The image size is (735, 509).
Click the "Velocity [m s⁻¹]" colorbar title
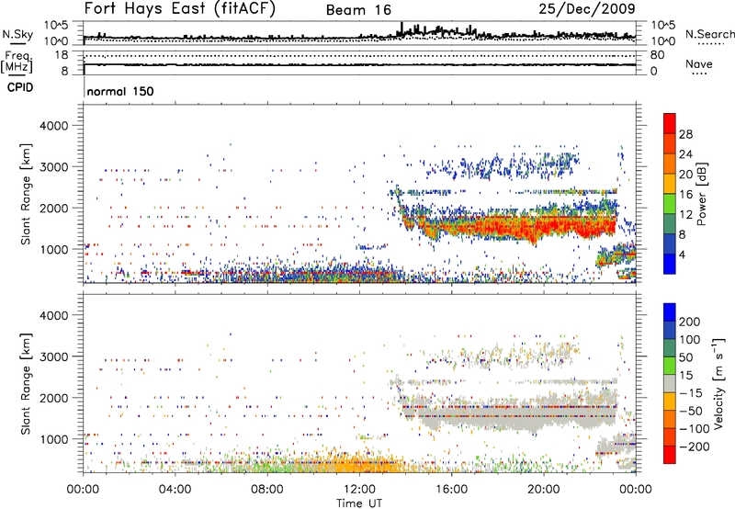point(718,384)
